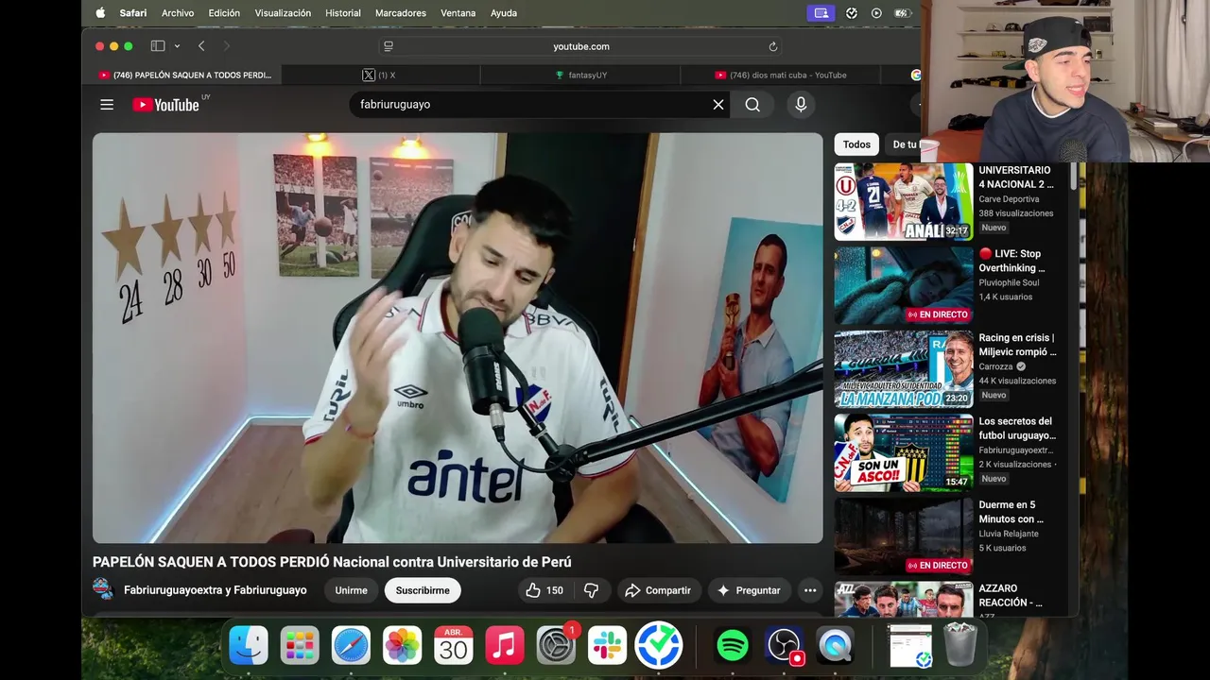
Task: Join the channel with Unirme
Action: point(351,590)
